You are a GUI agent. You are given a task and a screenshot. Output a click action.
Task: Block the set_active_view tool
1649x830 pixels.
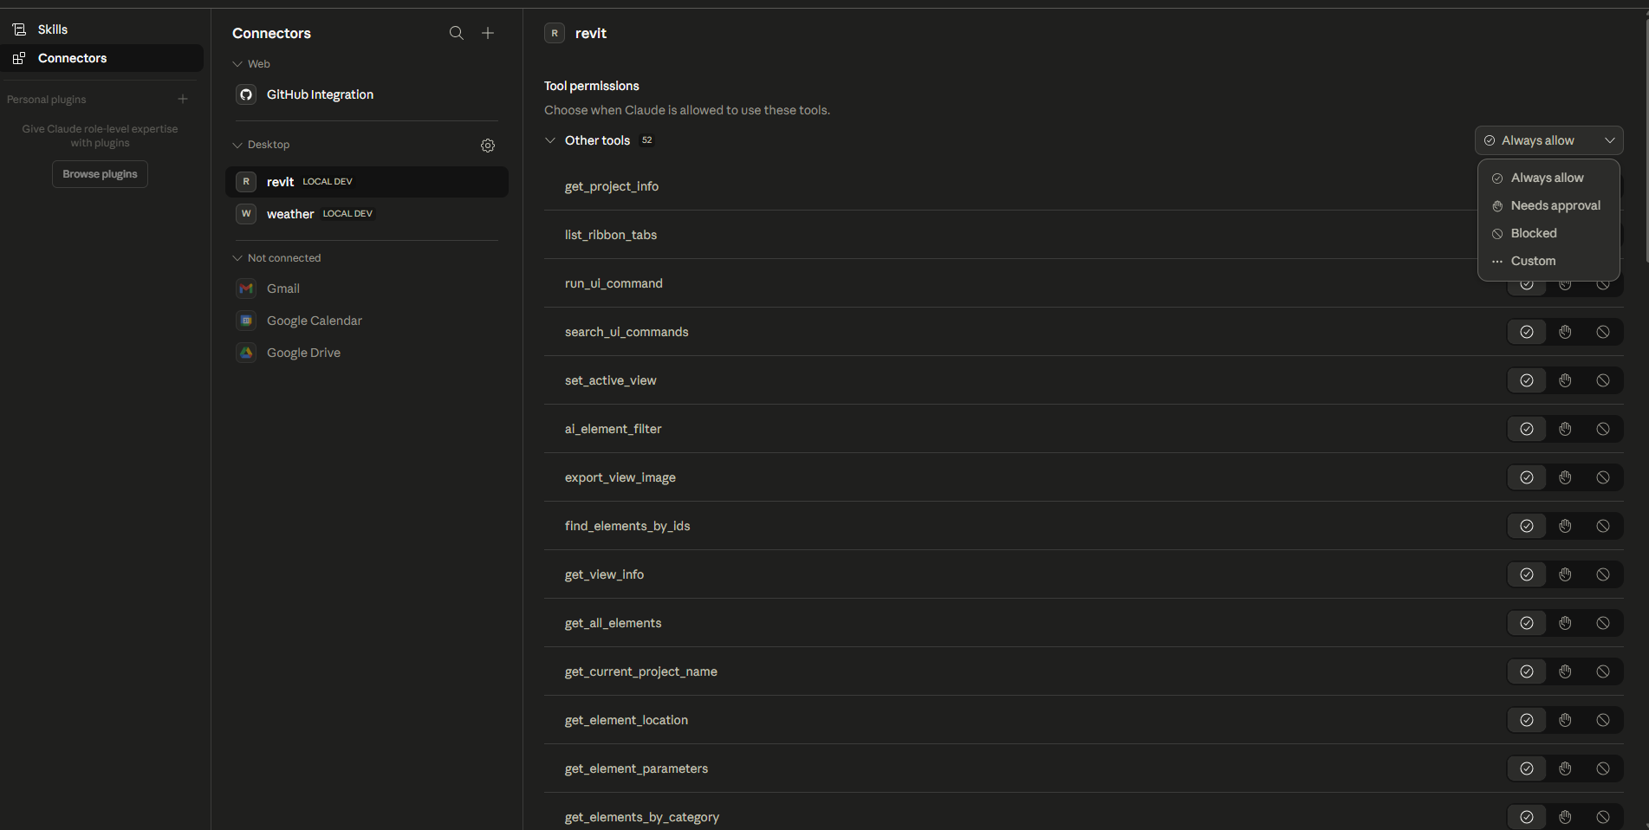1602,379
